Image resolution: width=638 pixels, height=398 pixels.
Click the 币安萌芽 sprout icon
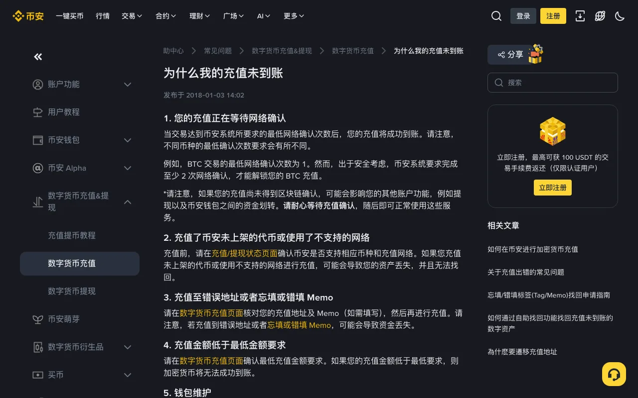click(38, 319)
